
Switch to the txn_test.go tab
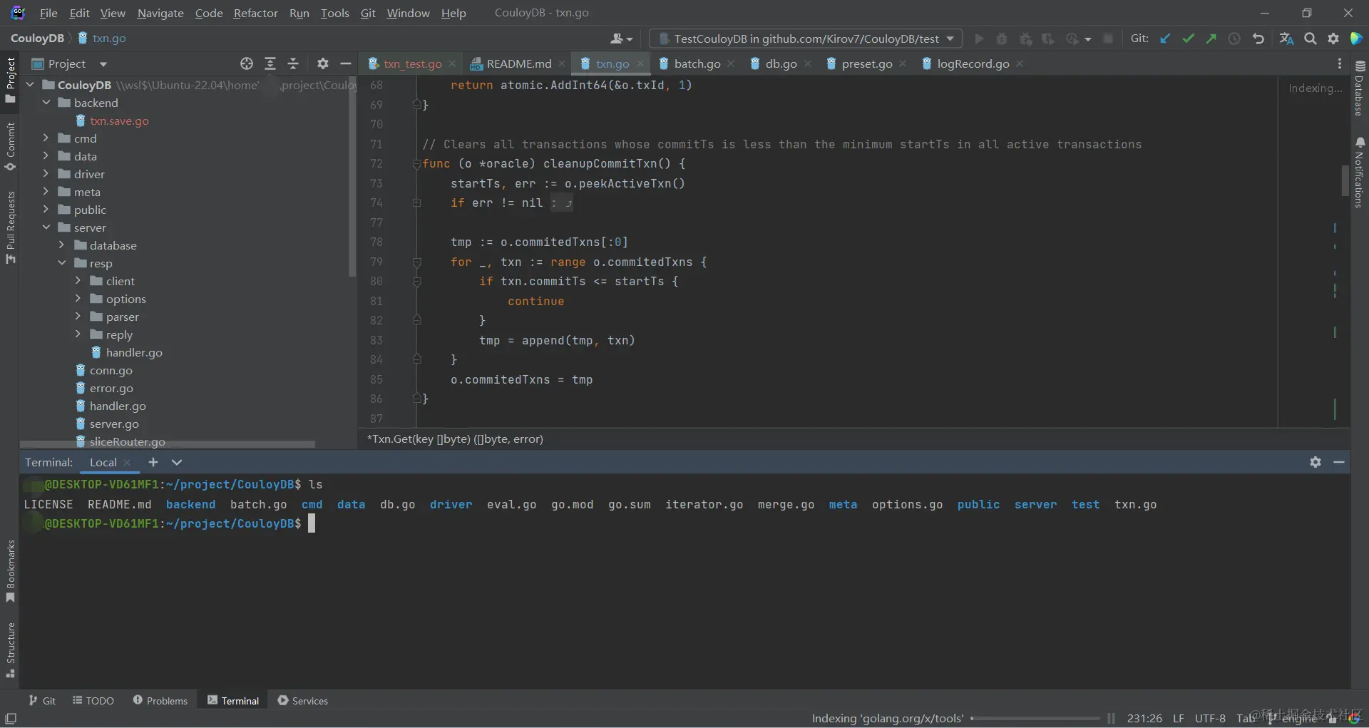click(412, 63)
